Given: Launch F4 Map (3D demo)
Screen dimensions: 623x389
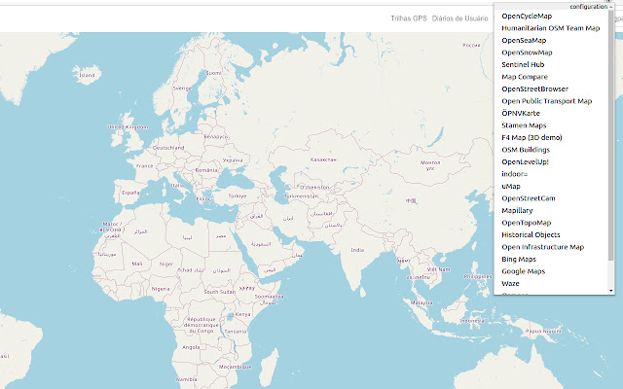Looking at the screenshot, I should pyautogui.click(x=531, y=137).
